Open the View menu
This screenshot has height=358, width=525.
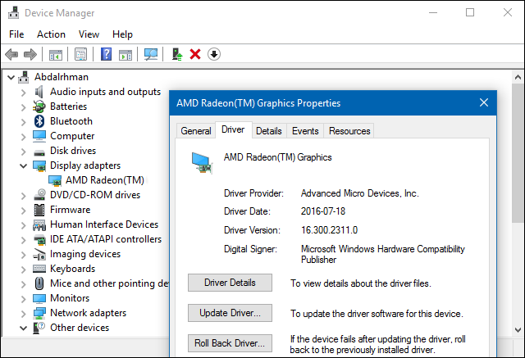pyautogui.click(x=89, y=34)
